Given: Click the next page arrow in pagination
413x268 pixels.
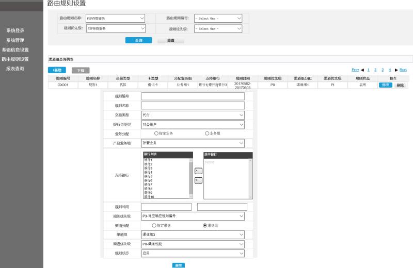Looking at the screenshot, I should [395, 70].
